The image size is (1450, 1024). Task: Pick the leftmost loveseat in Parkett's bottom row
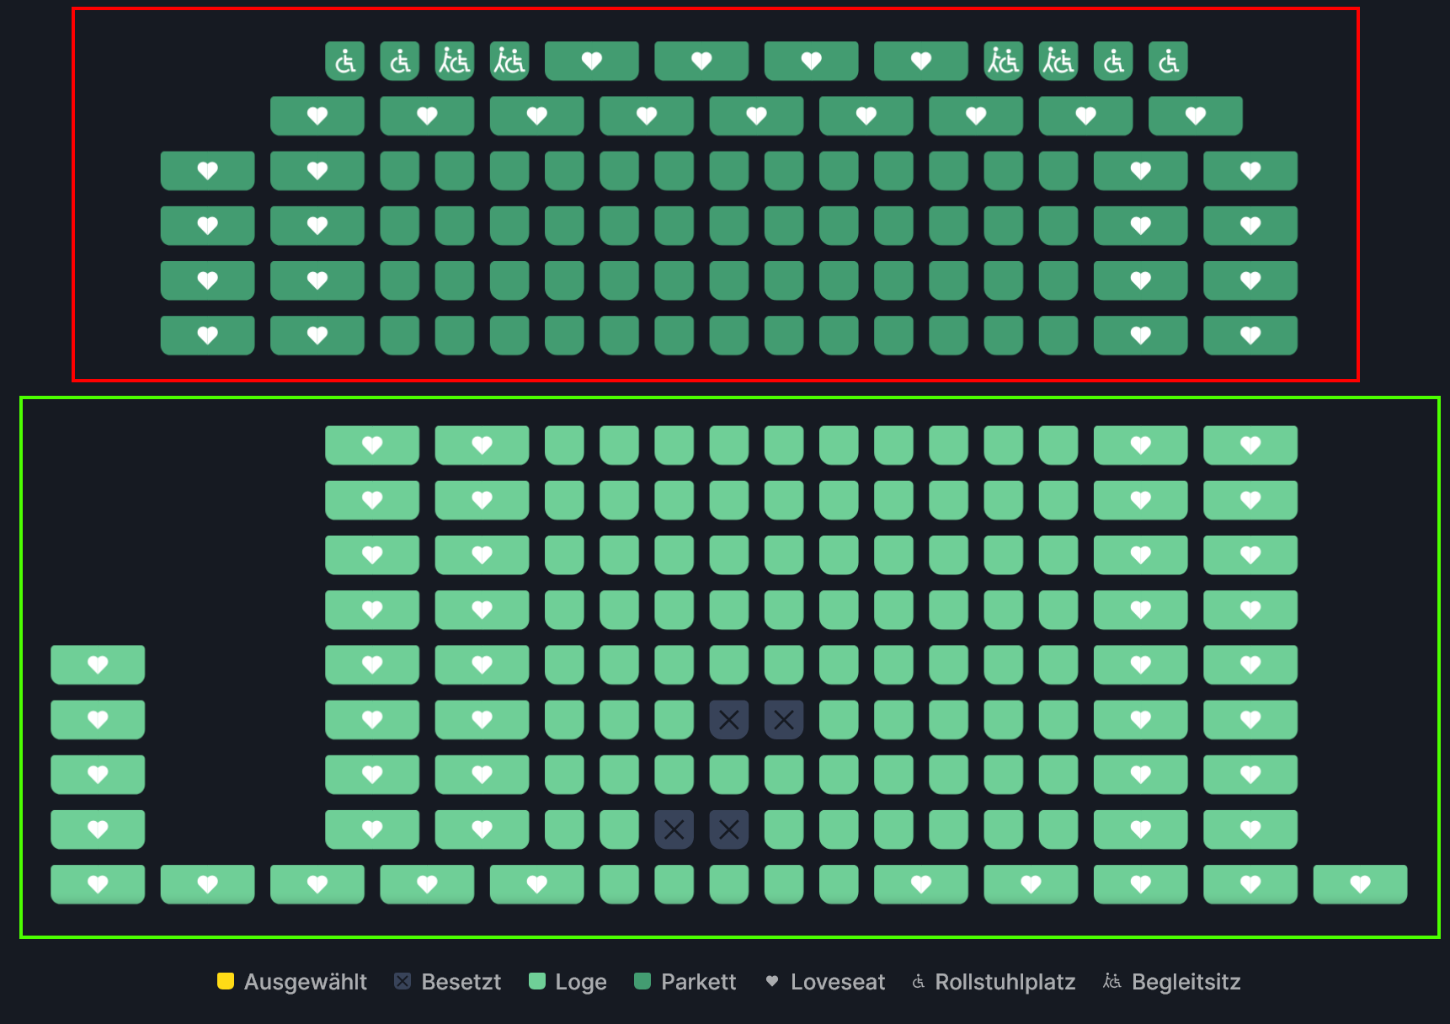coord(208,335)
